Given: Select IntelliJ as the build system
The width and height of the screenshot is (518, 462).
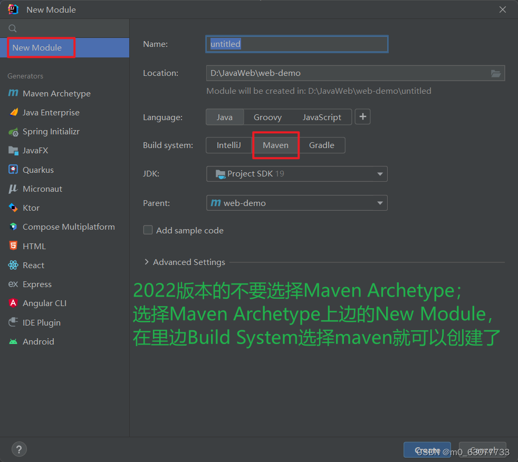Looking at the screenshot, I should pyautogui.click(x=228, y=145).
